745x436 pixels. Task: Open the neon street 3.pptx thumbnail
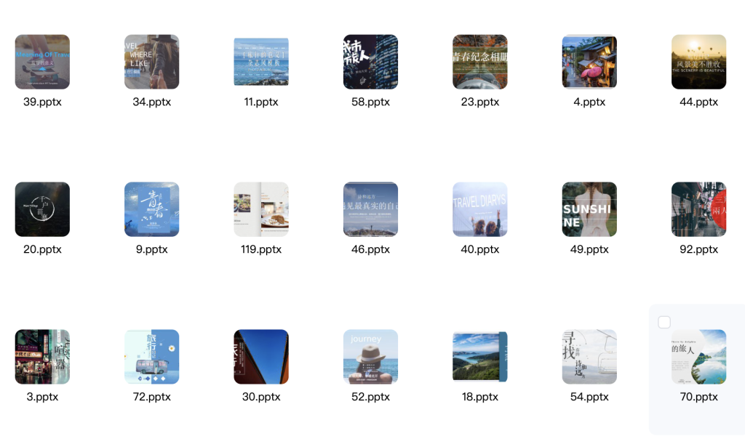click(x=42, y=357)
